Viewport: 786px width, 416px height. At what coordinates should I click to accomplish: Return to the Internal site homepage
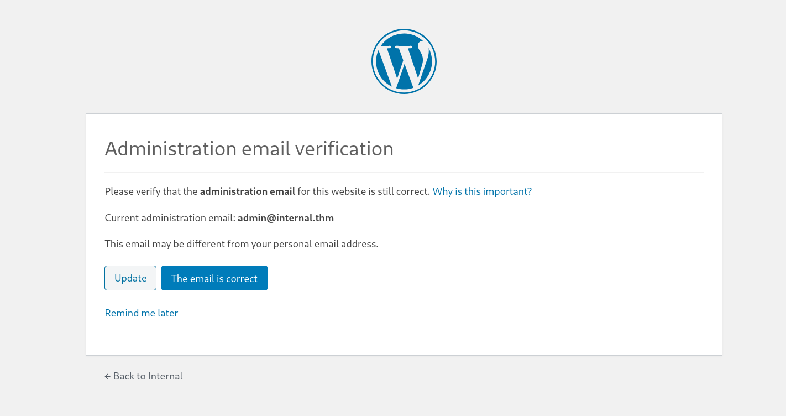pyautogui.click(x=148, y=376)
